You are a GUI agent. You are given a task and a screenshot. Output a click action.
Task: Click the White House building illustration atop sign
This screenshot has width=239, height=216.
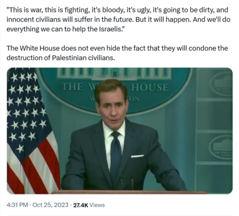pyautogui.click(x=114, y=74)
